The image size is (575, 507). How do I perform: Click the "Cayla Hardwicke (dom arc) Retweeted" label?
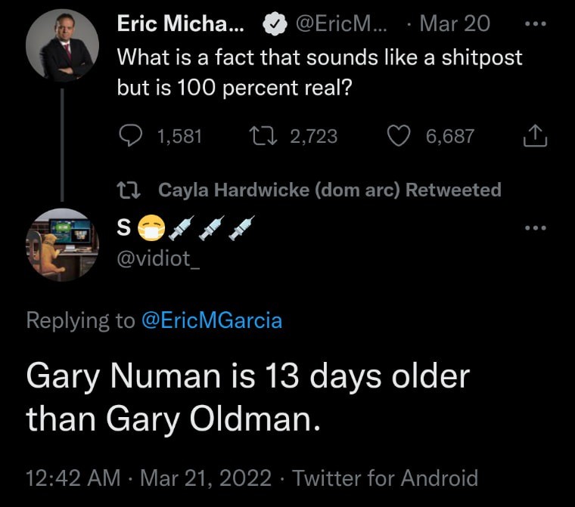click(329, 190)
